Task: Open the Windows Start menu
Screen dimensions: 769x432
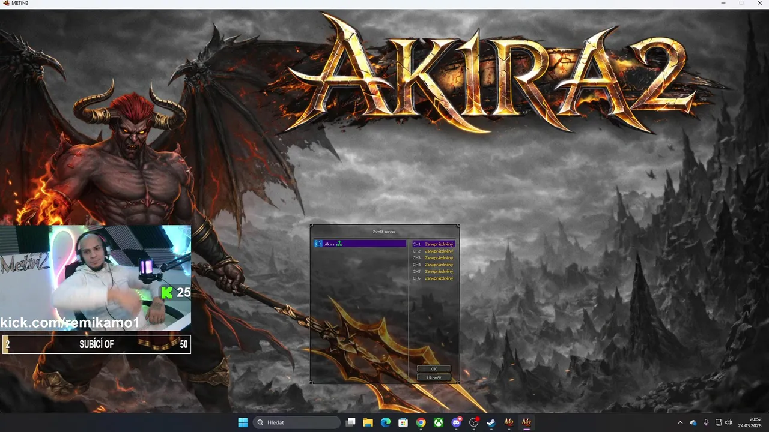Action: tap(243, 422)
